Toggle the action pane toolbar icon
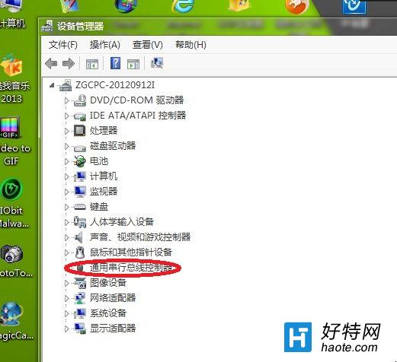This screenshot has width=397, height=362. pos(133,64)
